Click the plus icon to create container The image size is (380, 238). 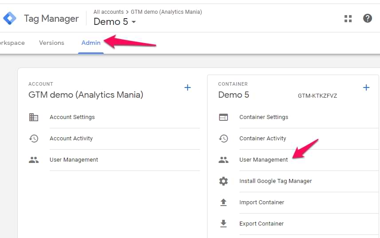[x=366, y=87]
